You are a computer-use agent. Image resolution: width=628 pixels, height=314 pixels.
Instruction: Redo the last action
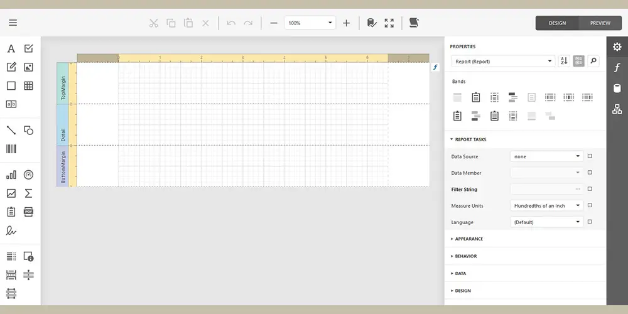248,23
